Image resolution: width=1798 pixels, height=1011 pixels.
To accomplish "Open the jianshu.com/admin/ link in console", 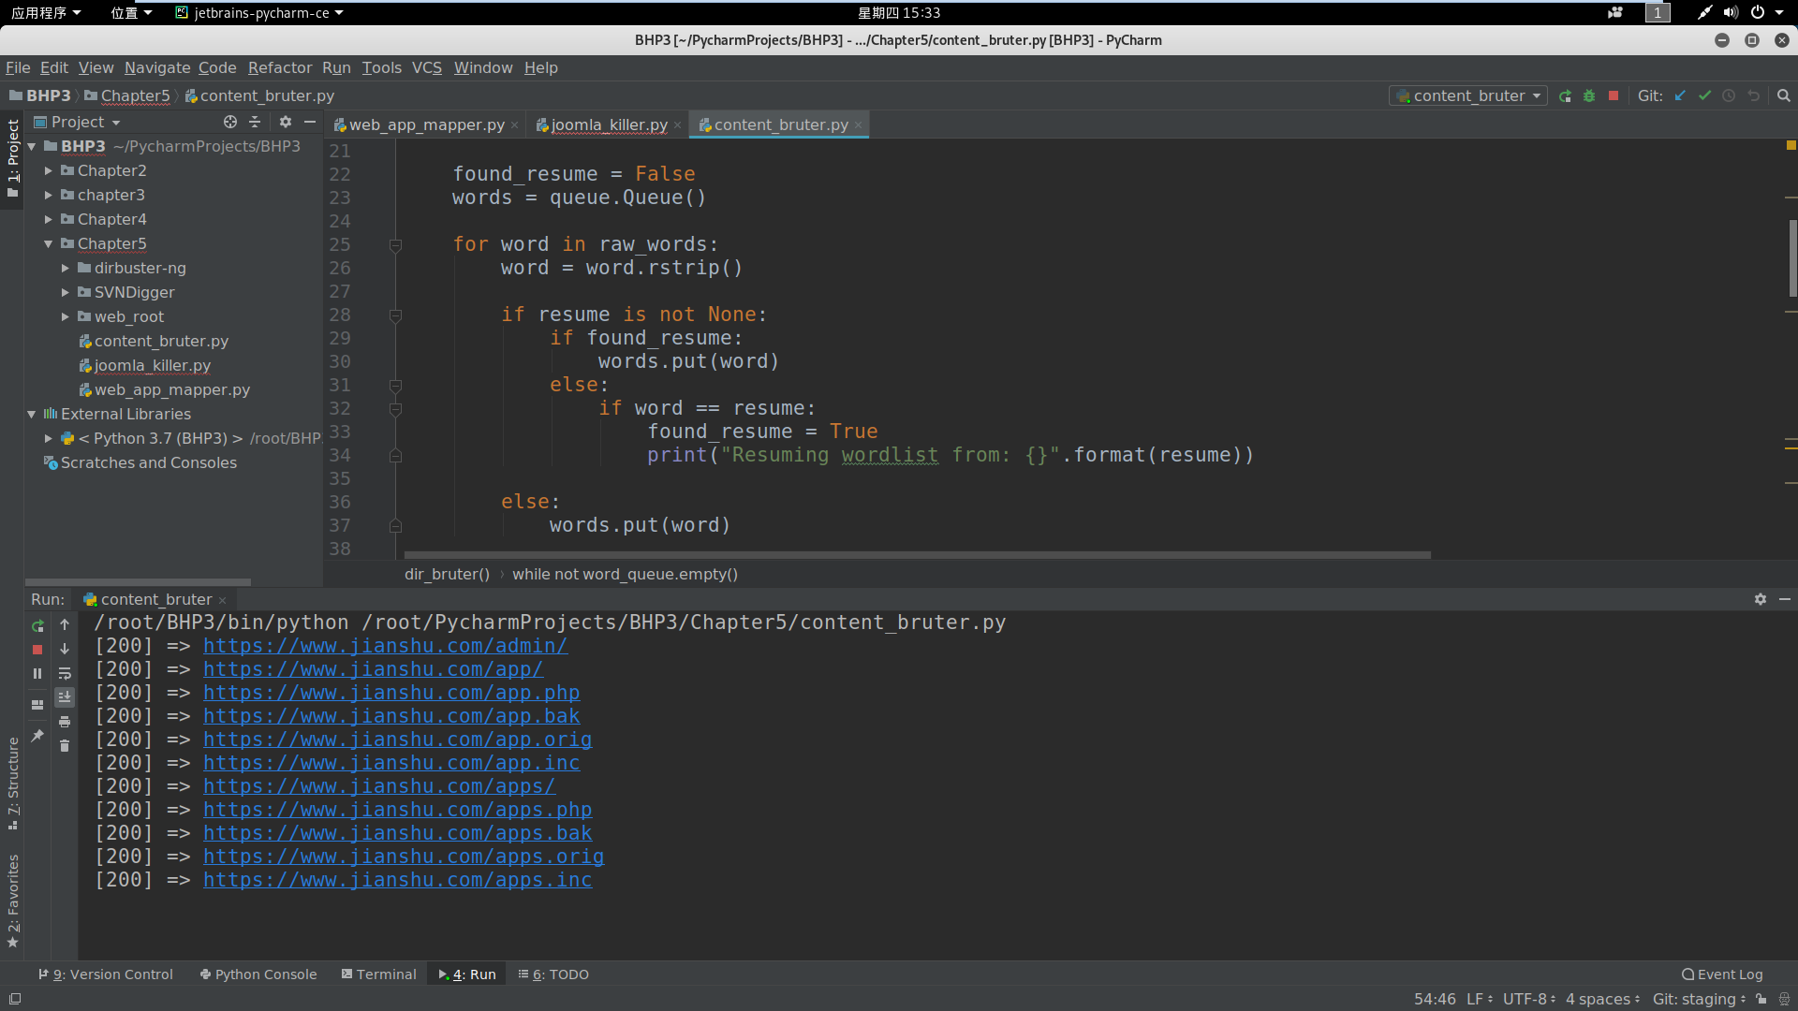I will coord(385,646).
